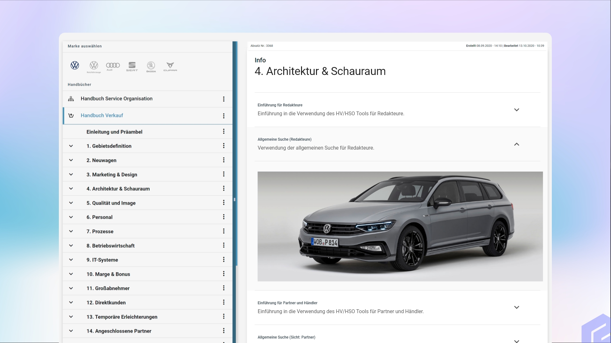The width and height of the screenshot is (611, 343).
Task: Open three-dot menu for 13. Temporäre Erleichterungen
Action: (x=224, y=316)
